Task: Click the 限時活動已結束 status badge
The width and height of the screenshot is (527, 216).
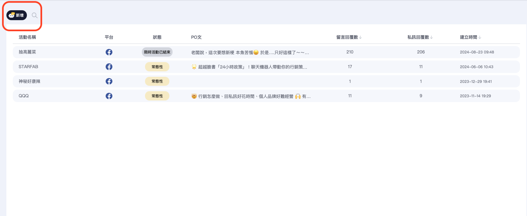Action: pos(157,52)
